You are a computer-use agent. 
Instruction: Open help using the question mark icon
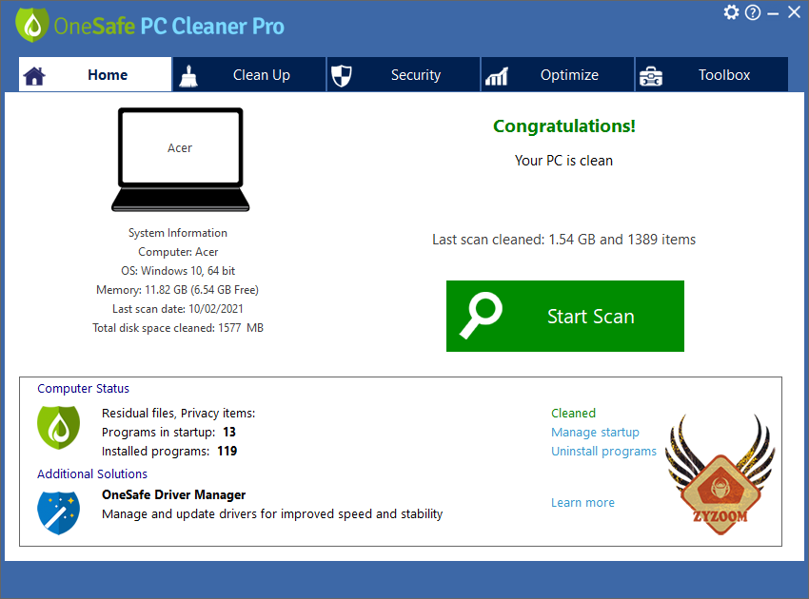(x=753, y=12)
